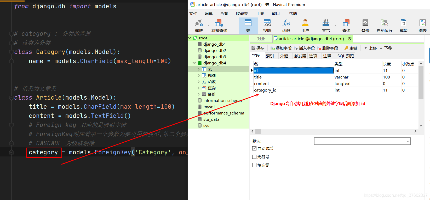Select the django_db3 database
The height and width of the screenshot is (200, 430).
214,57
